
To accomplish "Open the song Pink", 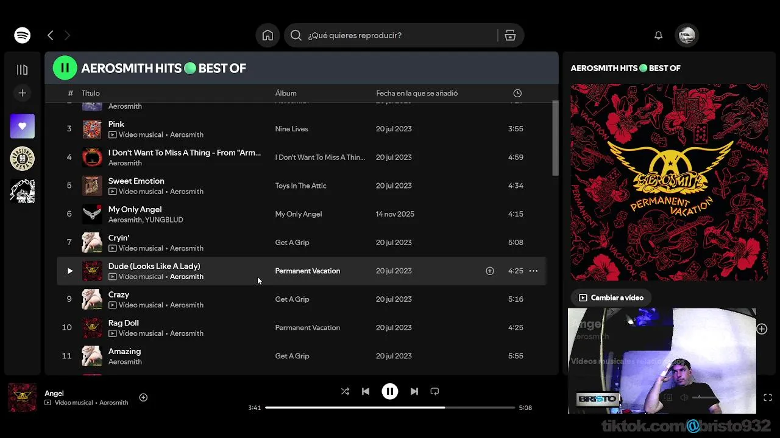I will coord(116,124).
